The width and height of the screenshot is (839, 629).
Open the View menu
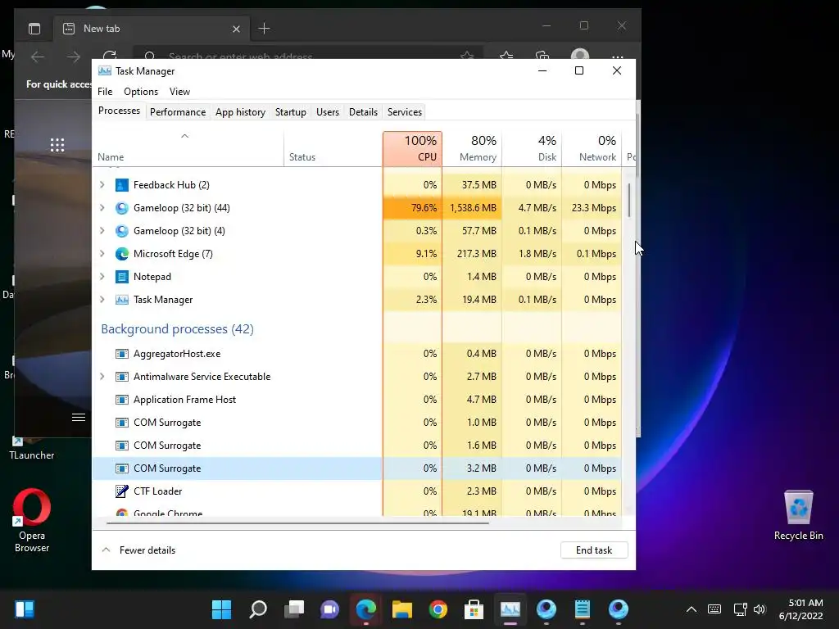(x=179, y=92)
